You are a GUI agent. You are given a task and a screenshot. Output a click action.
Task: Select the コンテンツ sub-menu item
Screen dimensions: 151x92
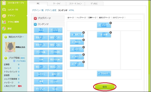pos(63,10)
